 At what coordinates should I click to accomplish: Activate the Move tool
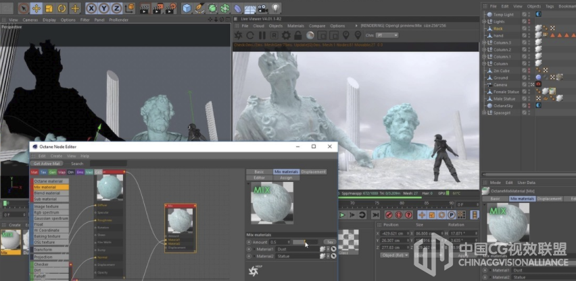pyautogui.click(x=36, y=8)
